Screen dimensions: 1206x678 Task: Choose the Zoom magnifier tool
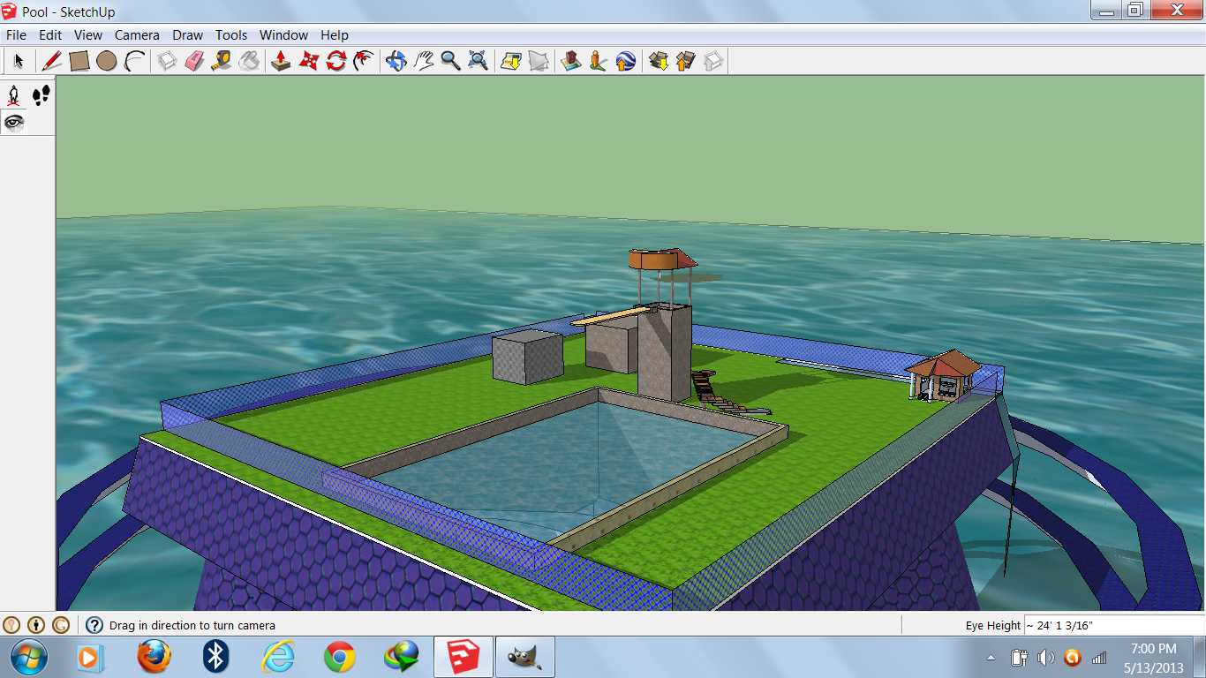pos(450,61)
